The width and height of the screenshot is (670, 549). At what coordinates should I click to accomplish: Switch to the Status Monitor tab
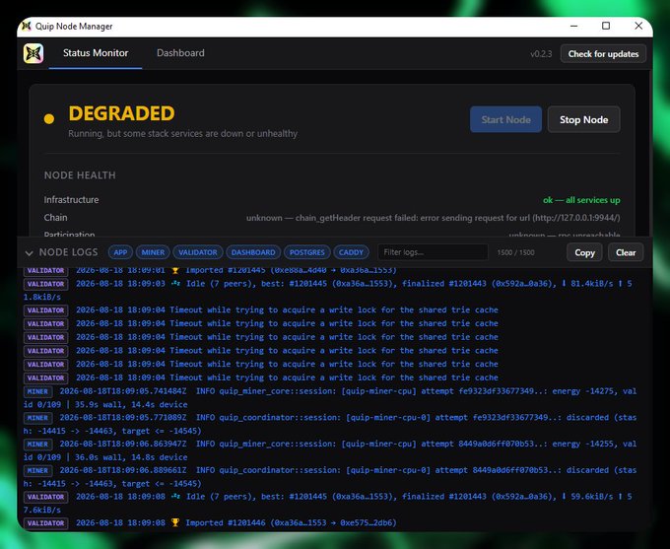tap(96, 53)
